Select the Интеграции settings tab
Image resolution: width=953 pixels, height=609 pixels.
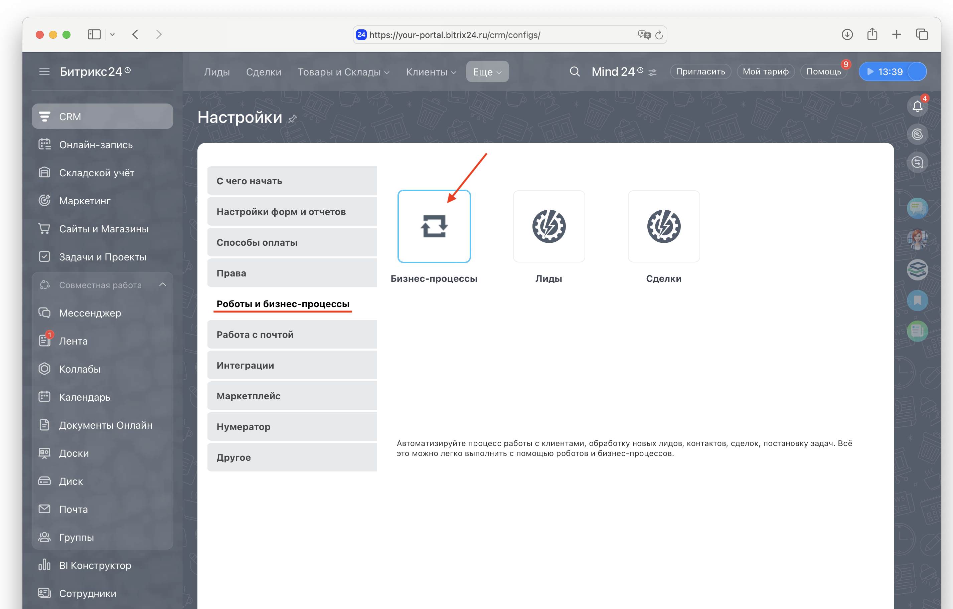click(x=292, y=365)
